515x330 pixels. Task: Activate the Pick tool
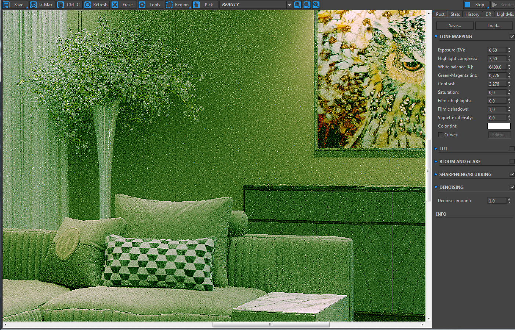click(205, 5)
